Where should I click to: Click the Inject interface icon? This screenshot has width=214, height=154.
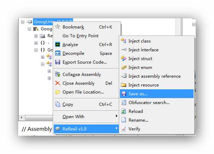tap(124, 50)
